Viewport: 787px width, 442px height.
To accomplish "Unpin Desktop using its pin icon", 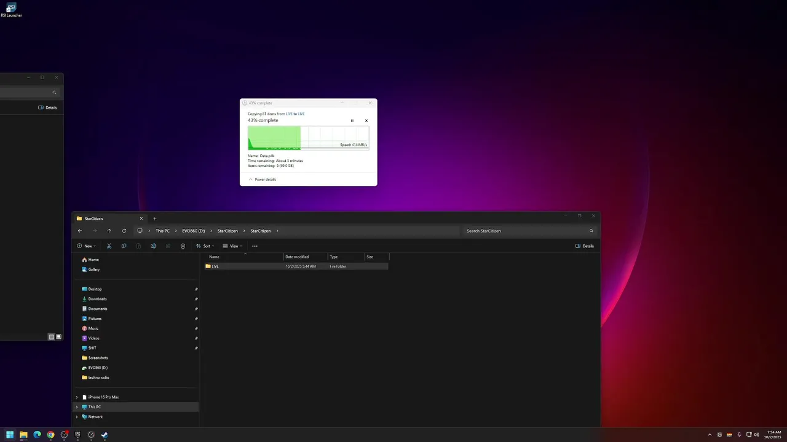I will [196, 289].
